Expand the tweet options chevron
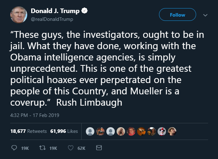 (205, 15)
